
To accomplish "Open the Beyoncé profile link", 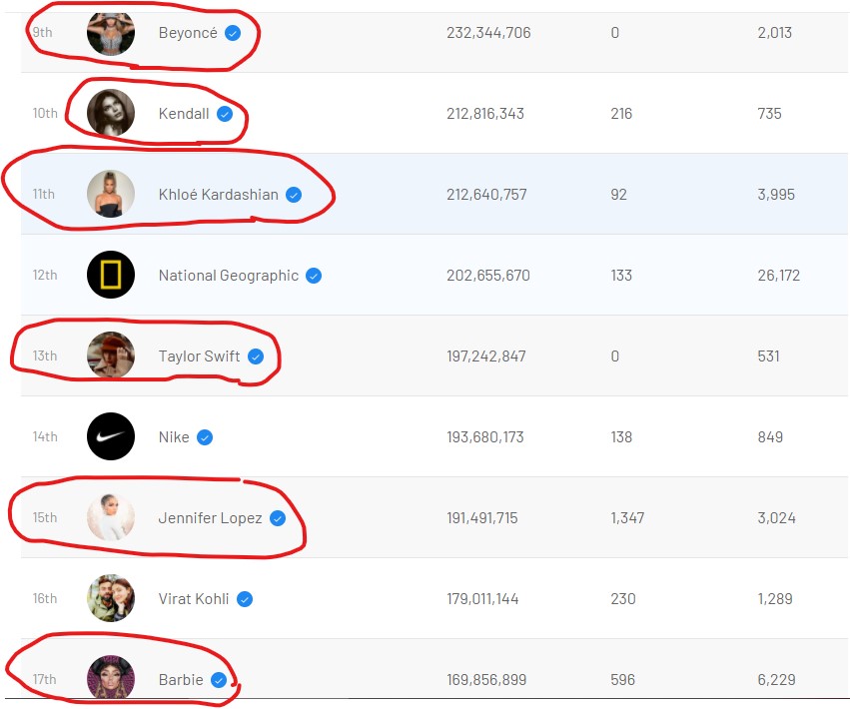I will click(x=188, y=33).
